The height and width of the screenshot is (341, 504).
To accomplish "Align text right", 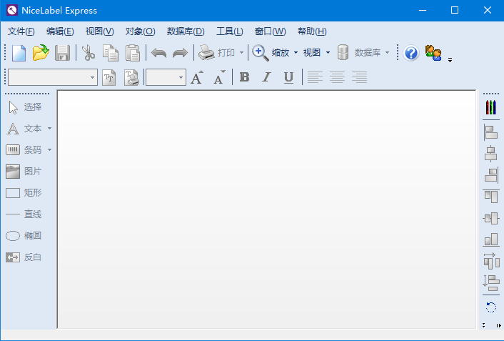I will [359, 77].
